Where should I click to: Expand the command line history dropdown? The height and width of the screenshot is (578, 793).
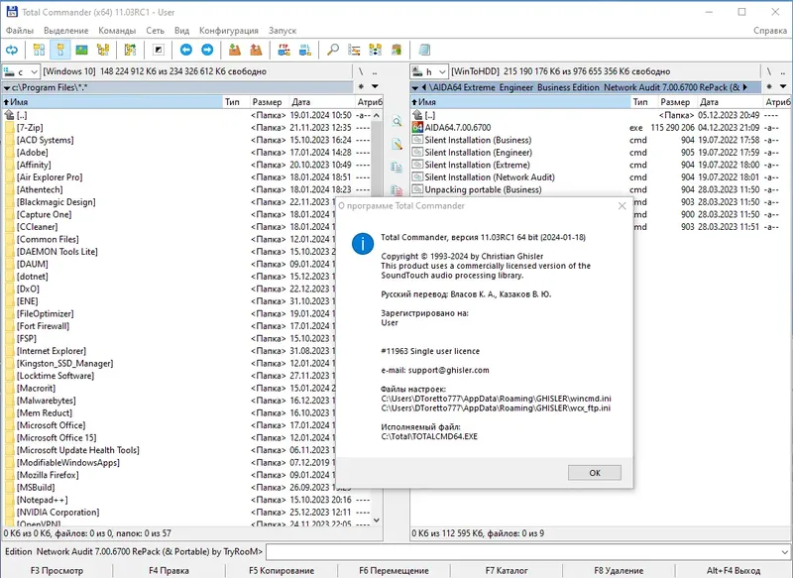784,551
